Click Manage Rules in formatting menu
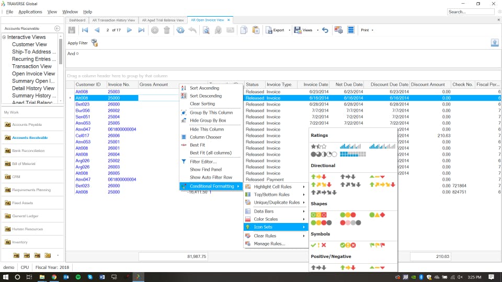This screenshot has width=502, height=282. (x=269, y=243)
